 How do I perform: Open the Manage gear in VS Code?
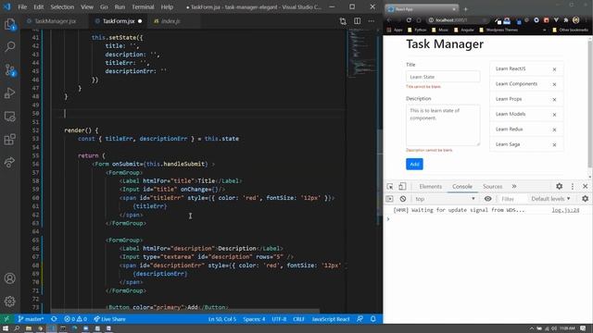pos(10,301)
